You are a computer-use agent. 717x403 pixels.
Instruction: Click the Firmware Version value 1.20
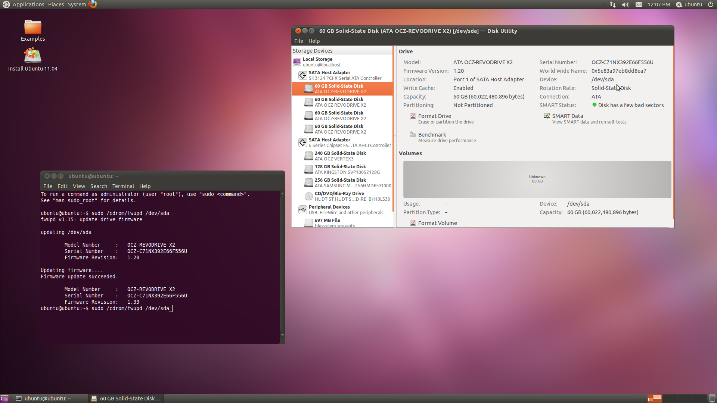(459, 71)
